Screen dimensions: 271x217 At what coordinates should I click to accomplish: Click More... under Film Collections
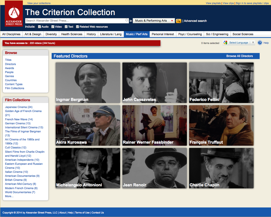click(9, 196)
